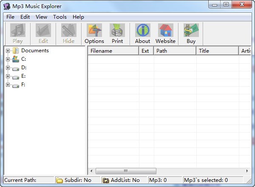The image size is (255, 187).
Task: Click the Play toolbar icon
Action: pyautogui.click(x=18, y=31)
